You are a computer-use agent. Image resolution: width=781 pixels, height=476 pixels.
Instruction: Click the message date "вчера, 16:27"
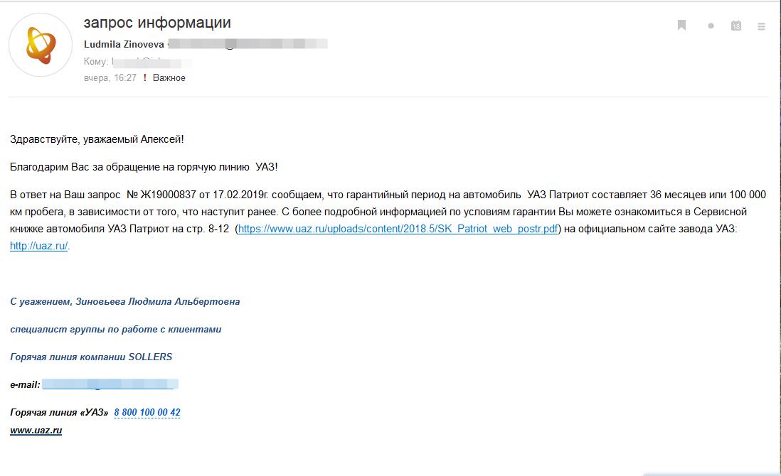[x=110, y=77]
